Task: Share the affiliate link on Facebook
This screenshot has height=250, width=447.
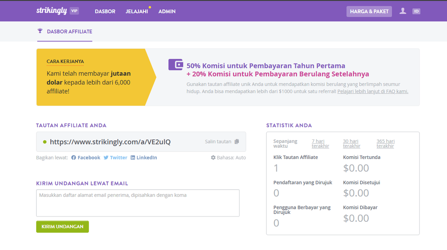Action: tap(86, 157)
